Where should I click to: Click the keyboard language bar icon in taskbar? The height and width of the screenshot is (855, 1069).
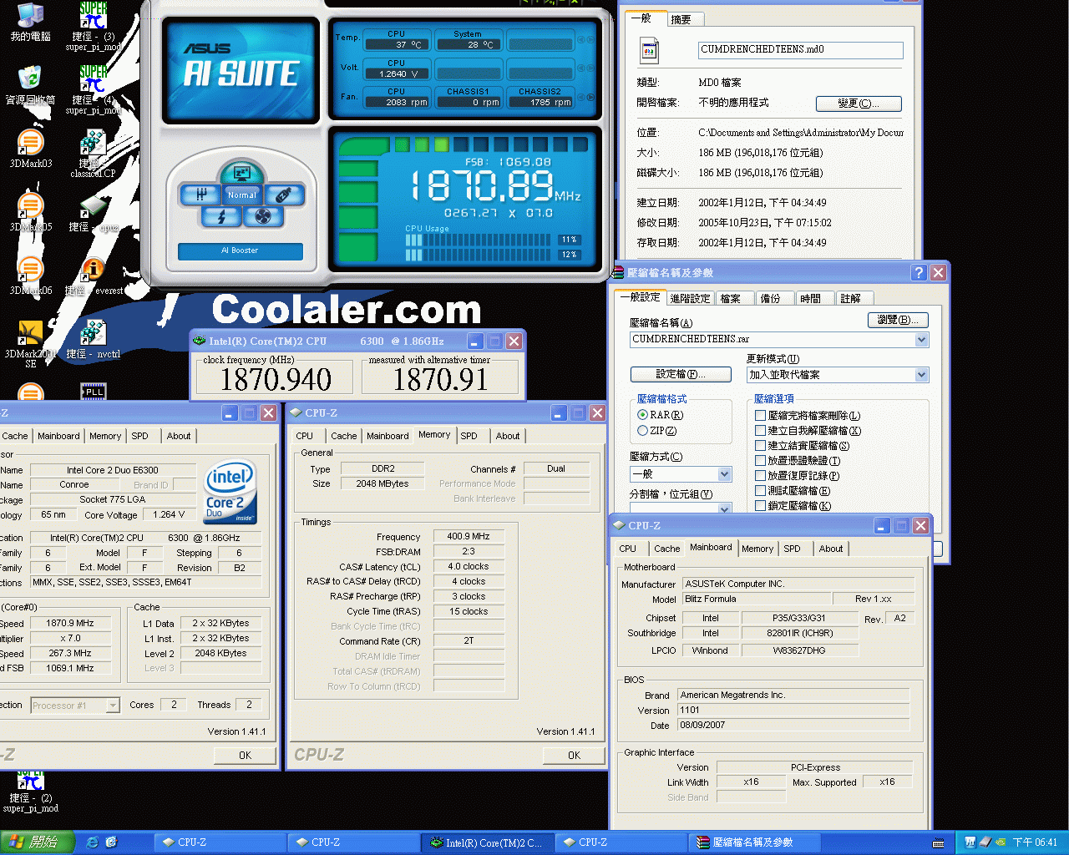938,843
